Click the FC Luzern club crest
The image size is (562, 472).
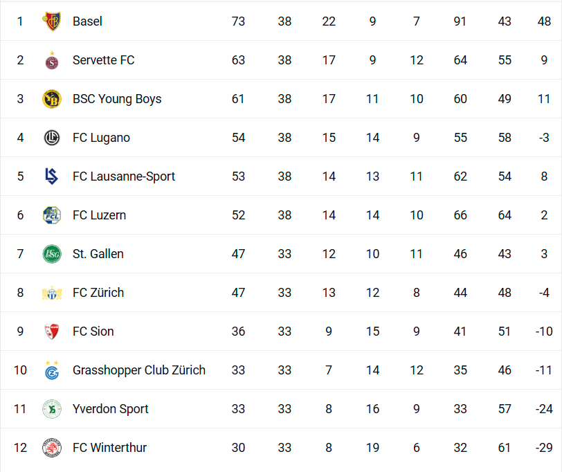(x=51, y=215)
